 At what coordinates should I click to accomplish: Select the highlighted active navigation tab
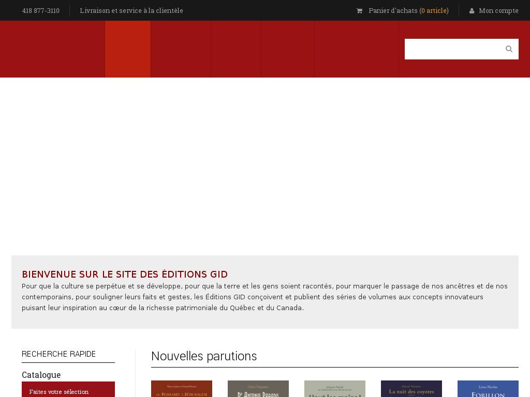click(128, 49)
